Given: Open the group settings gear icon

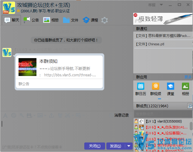Looking at the screenshot, I should (x=105, y=20).
